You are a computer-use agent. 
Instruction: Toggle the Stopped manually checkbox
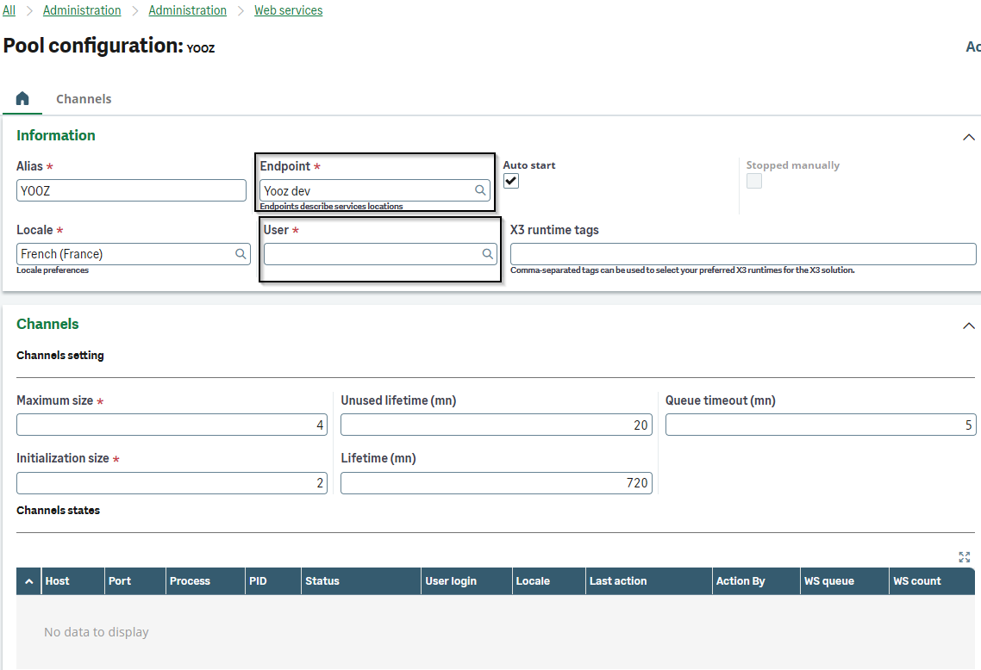pos(754,181)
